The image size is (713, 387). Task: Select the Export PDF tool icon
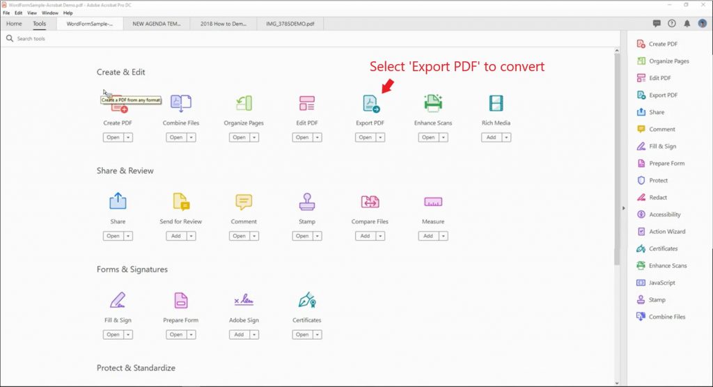coord(371,104)
